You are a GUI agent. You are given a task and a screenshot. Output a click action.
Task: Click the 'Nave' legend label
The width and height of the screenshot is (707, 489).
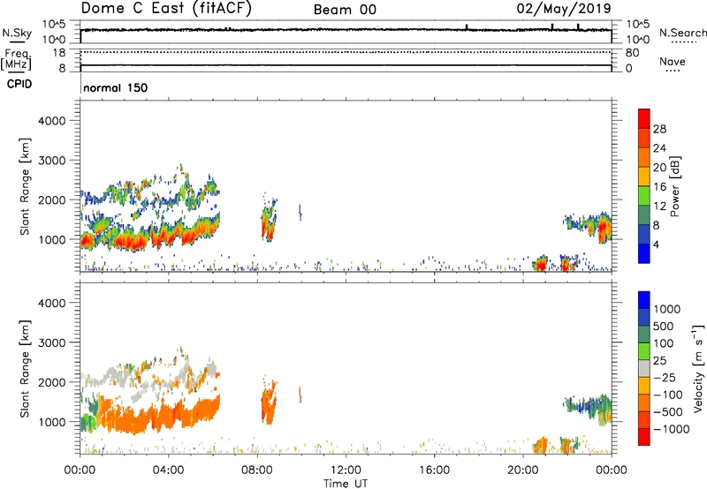pos(673,62)
